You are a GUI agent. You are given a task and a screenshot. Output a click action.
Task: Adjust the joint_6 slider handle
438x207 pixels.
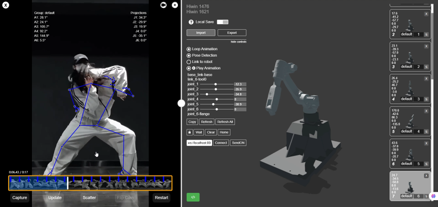(217, 109)
